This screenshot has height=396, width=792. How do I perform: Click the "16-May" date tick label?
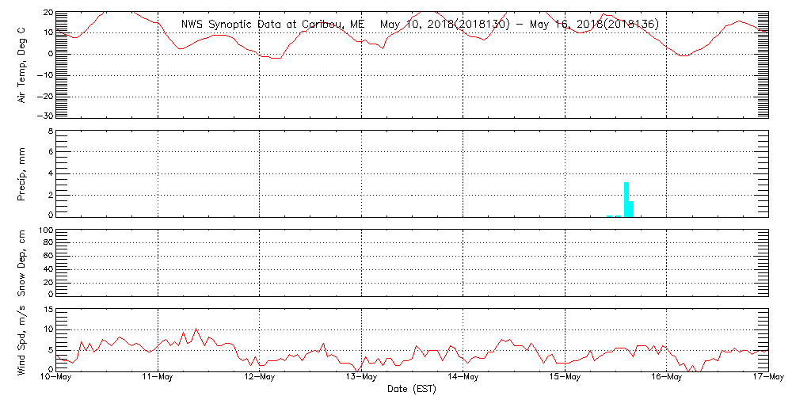tap(667, 378)
